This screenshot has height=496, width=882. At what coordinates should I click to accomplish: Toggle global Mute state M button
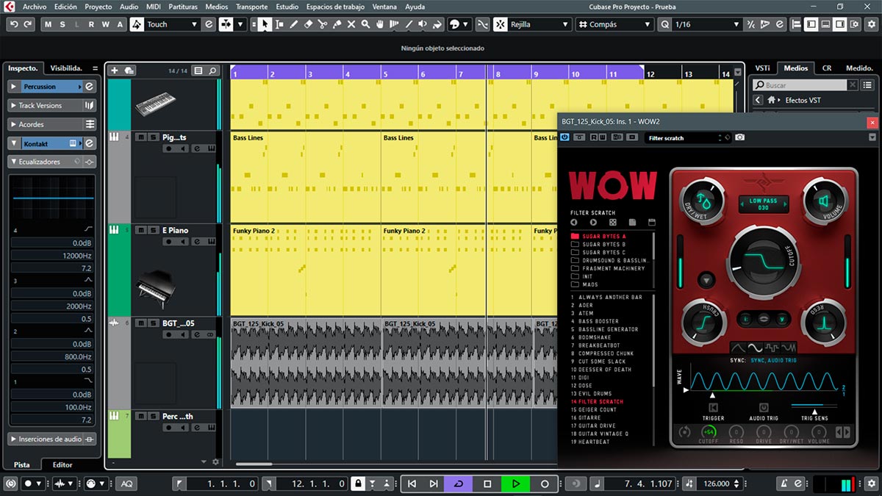pos(49,24)
